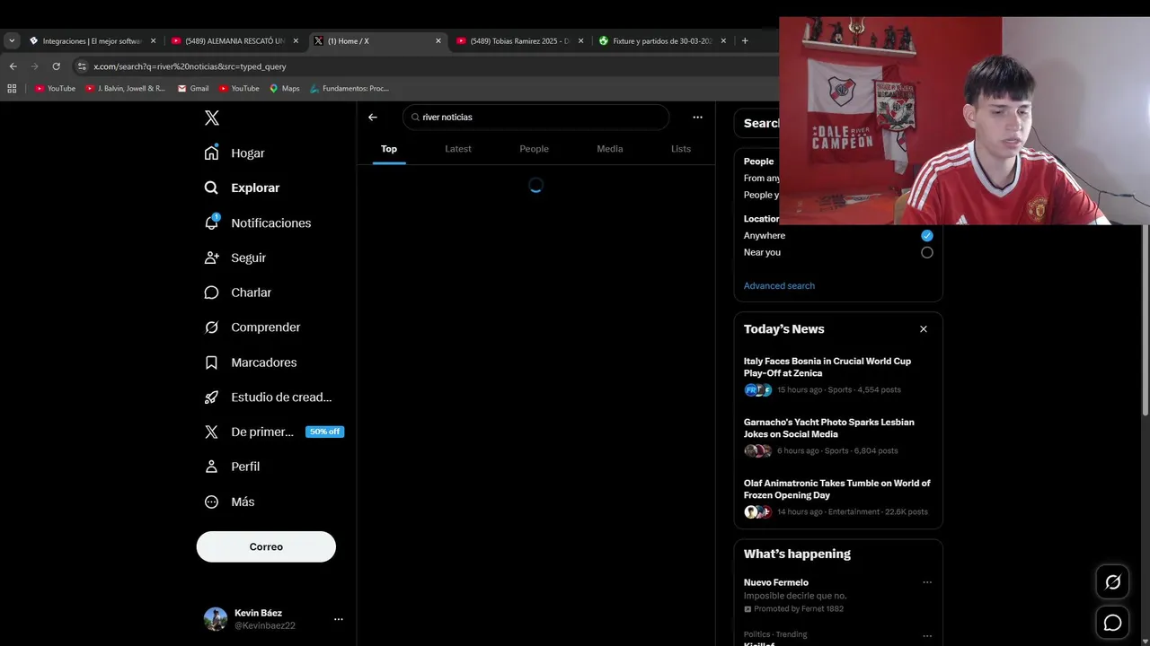Switch to People results tab
The width and height of the screenshot is (1150, 646).
point(534,149)
